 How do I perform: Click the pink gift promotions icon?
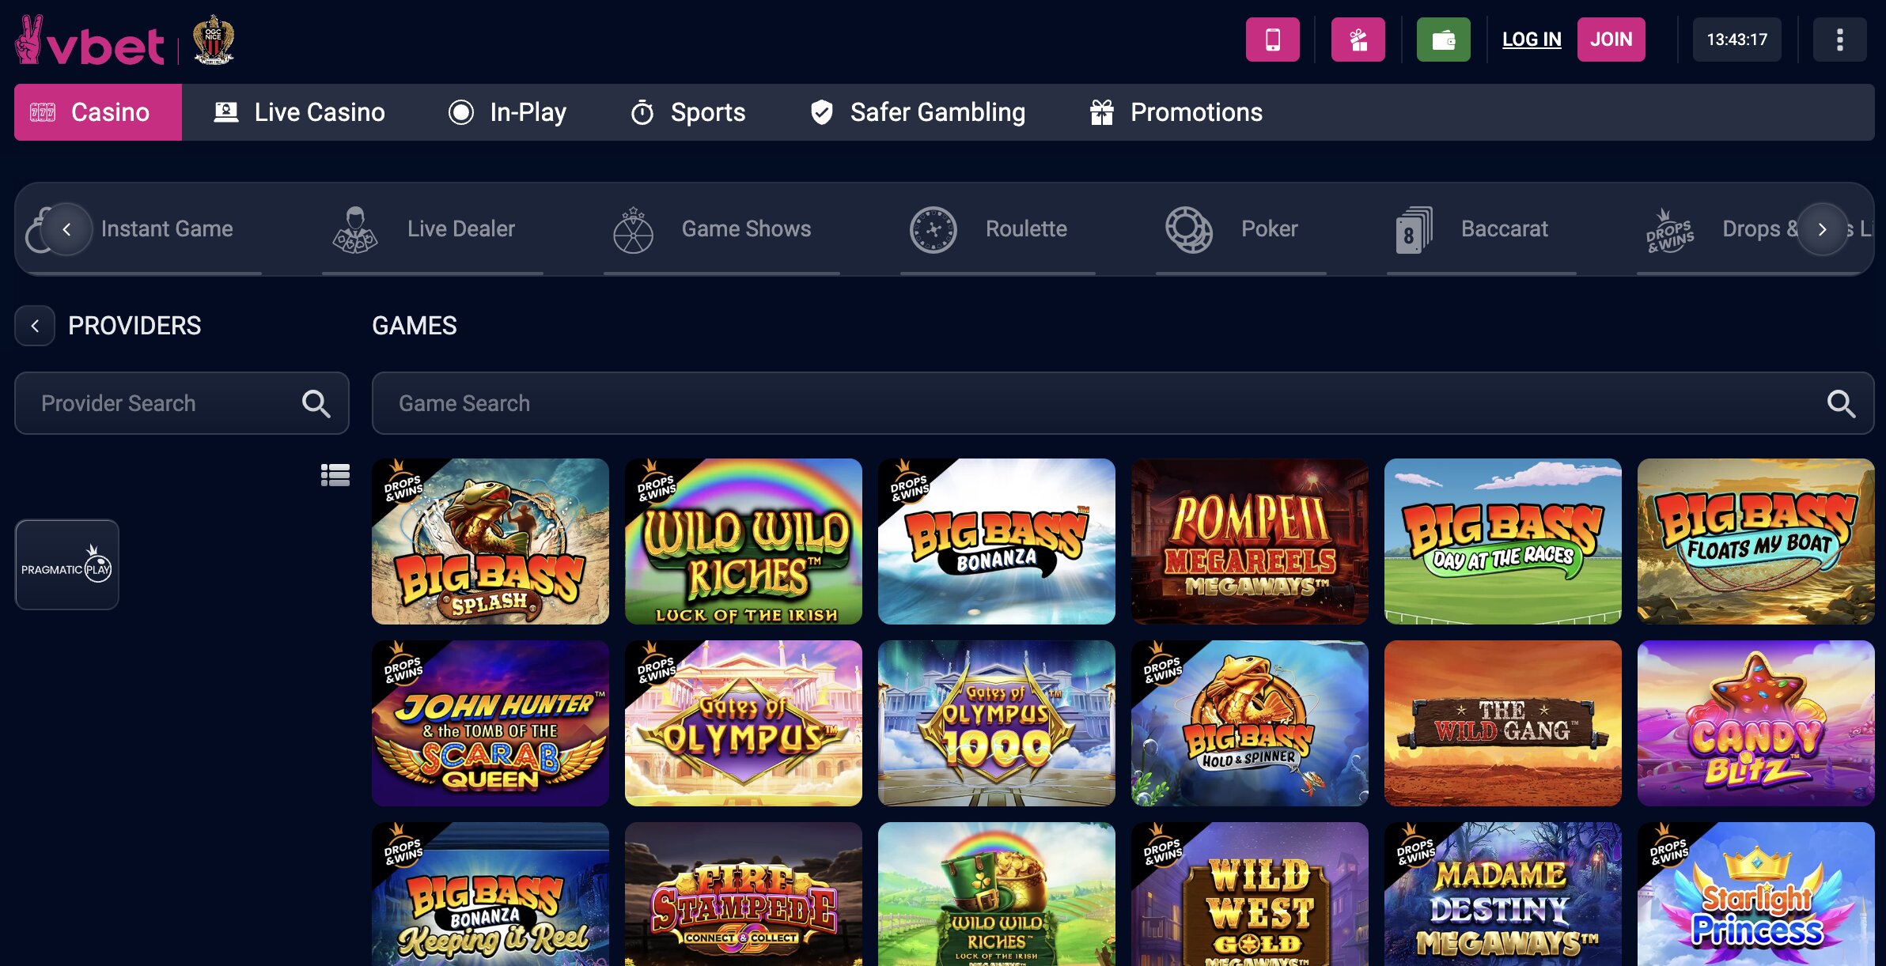point(1358,39)
